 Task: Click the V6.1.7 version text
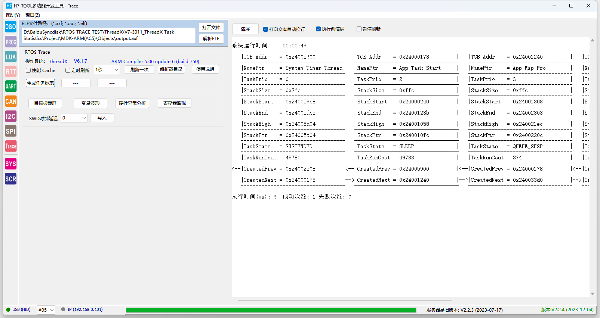81,61
